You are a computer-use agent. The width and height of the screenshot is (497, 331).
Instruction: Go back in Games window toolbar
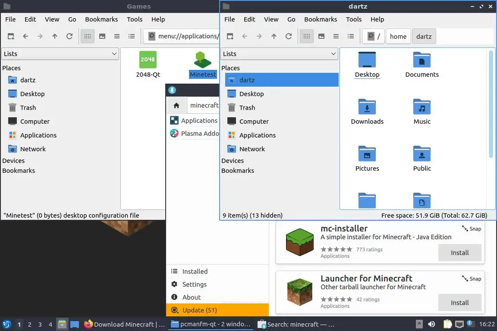[25, 36]
